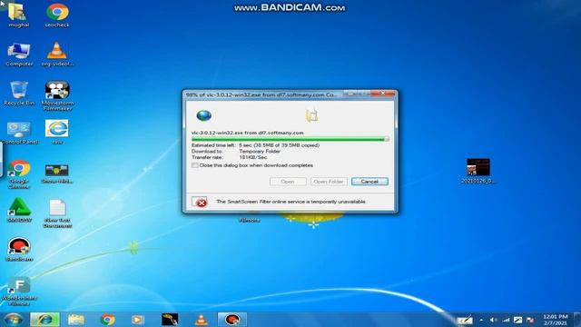This screenshot has width=581, height=327.
Task: Open the Action Center flag icon
Action: coord(530,320)
